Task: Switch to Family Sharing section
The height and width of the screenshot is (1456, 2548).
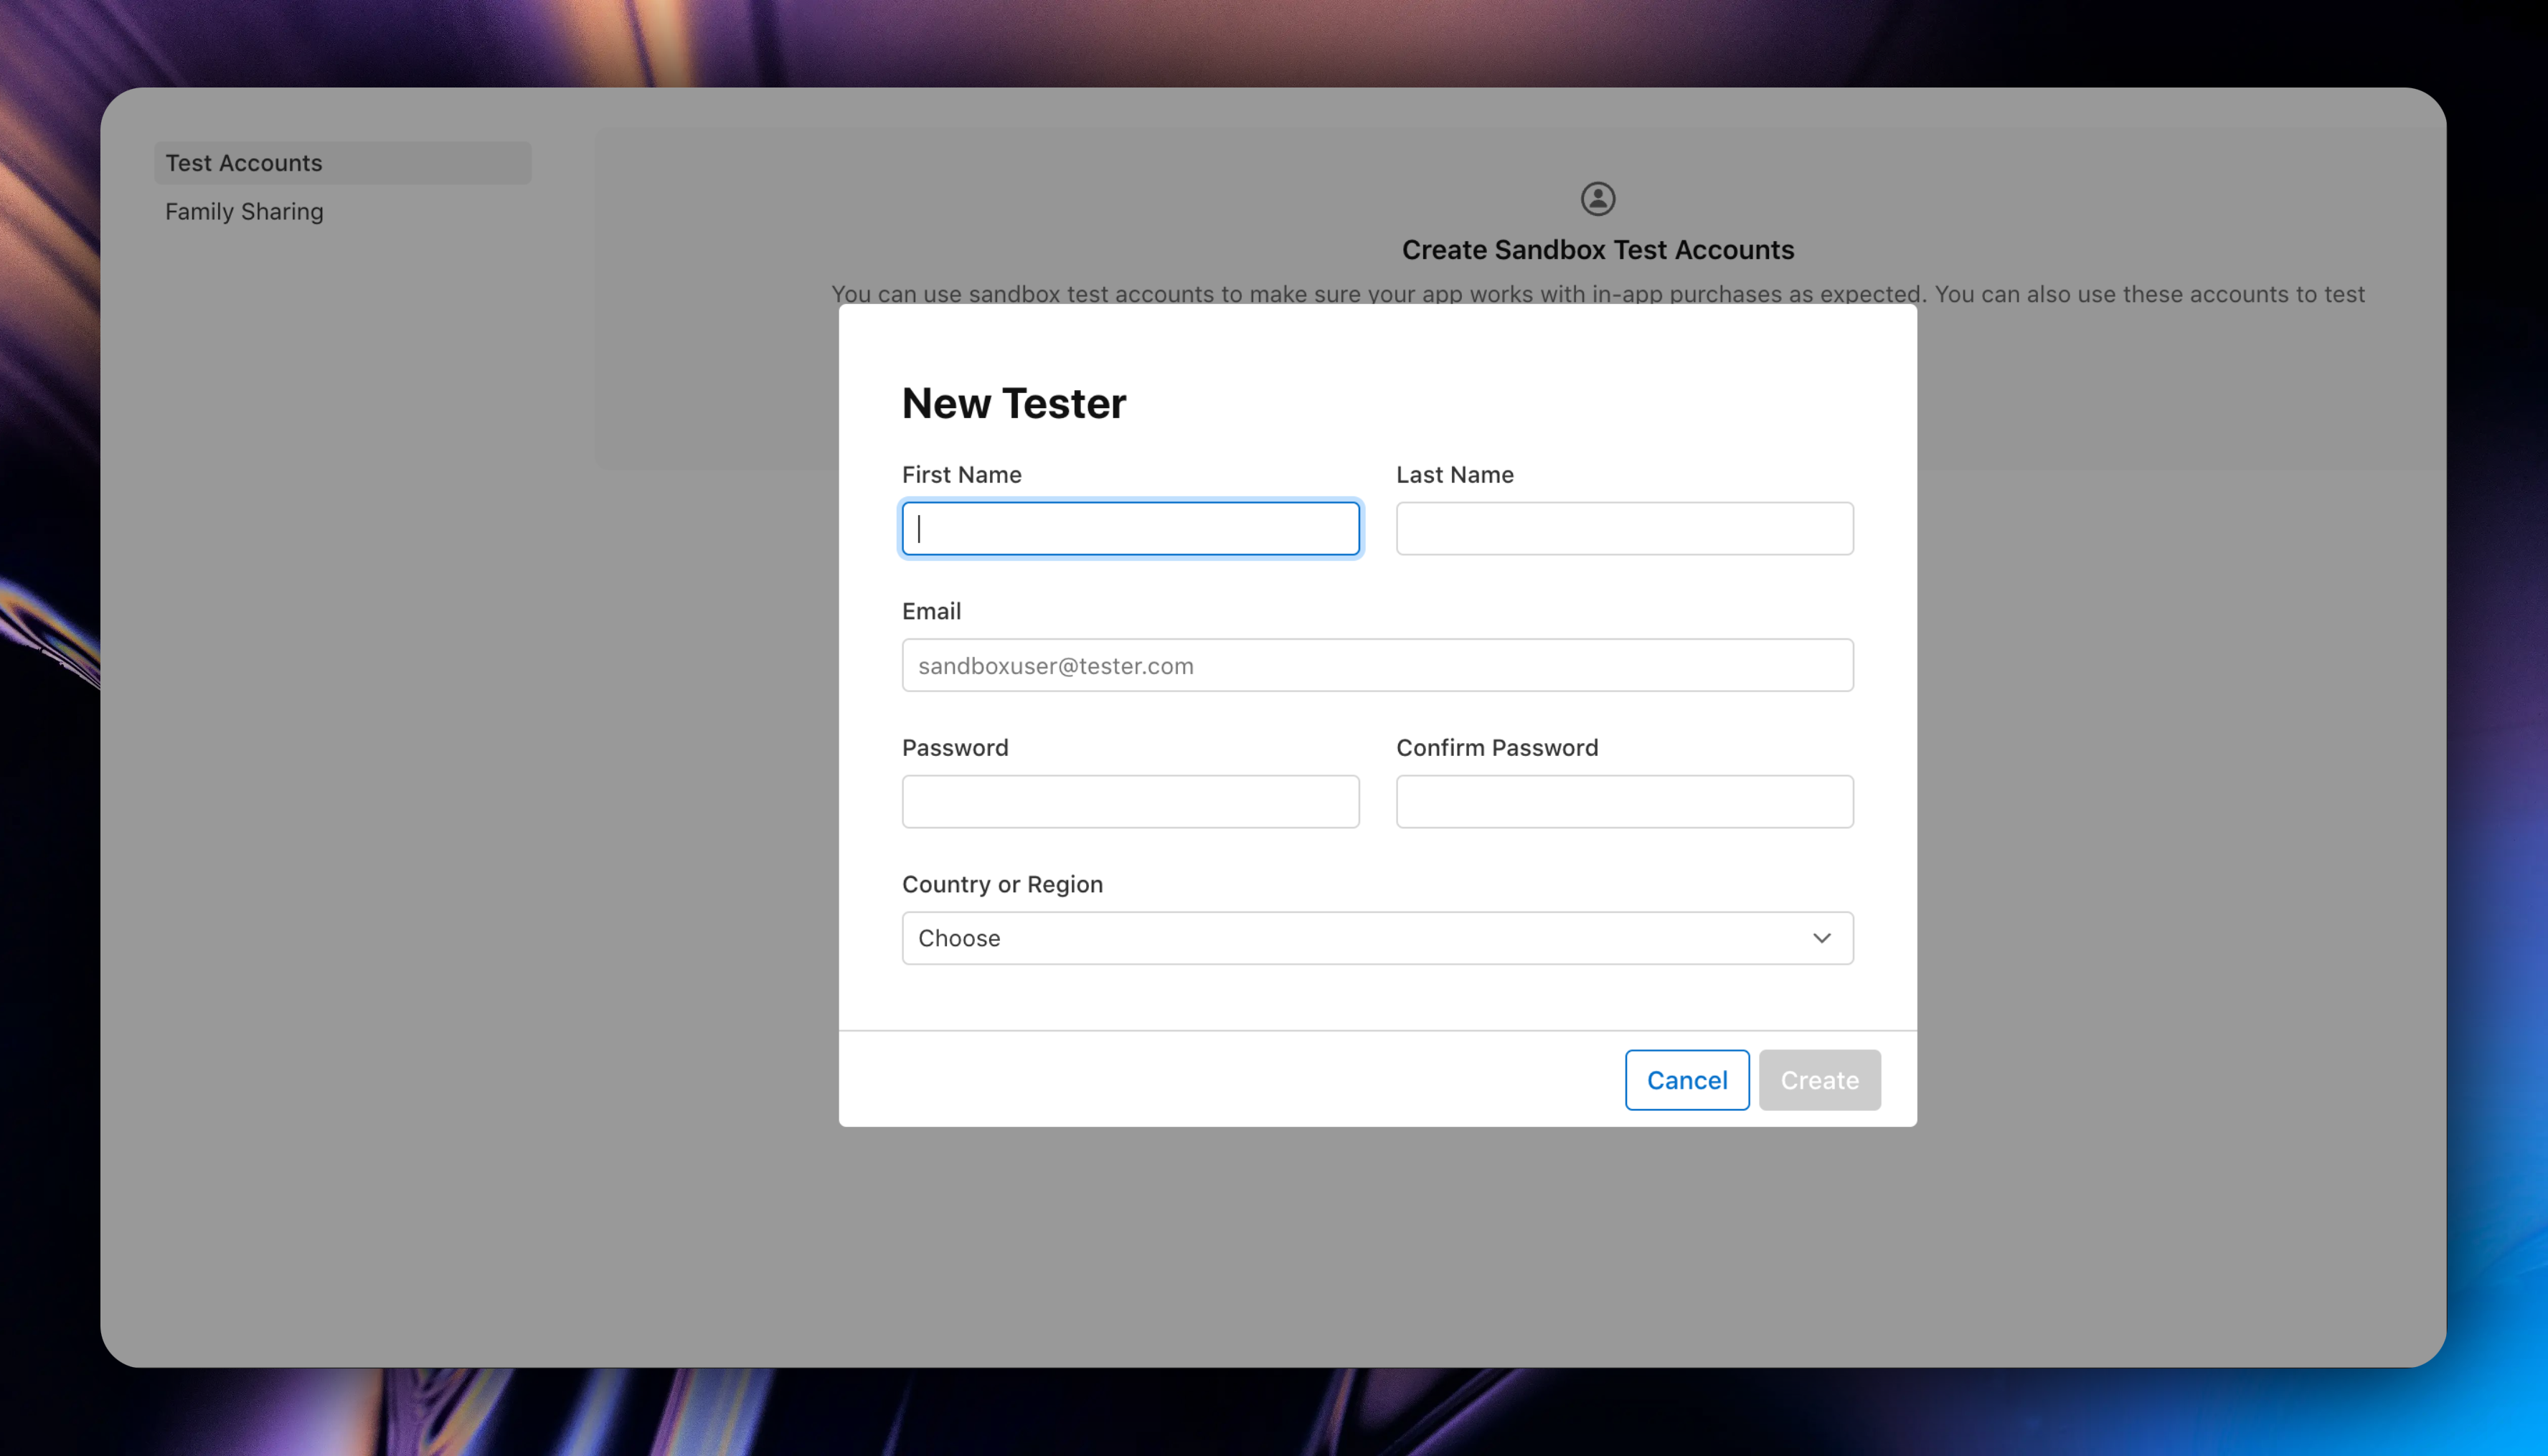Action: (x=243, y=211)
